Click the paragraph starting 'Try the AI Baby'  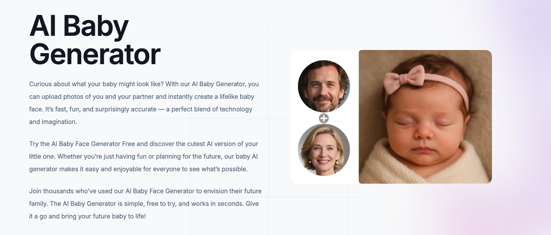(x=144, y=156)
